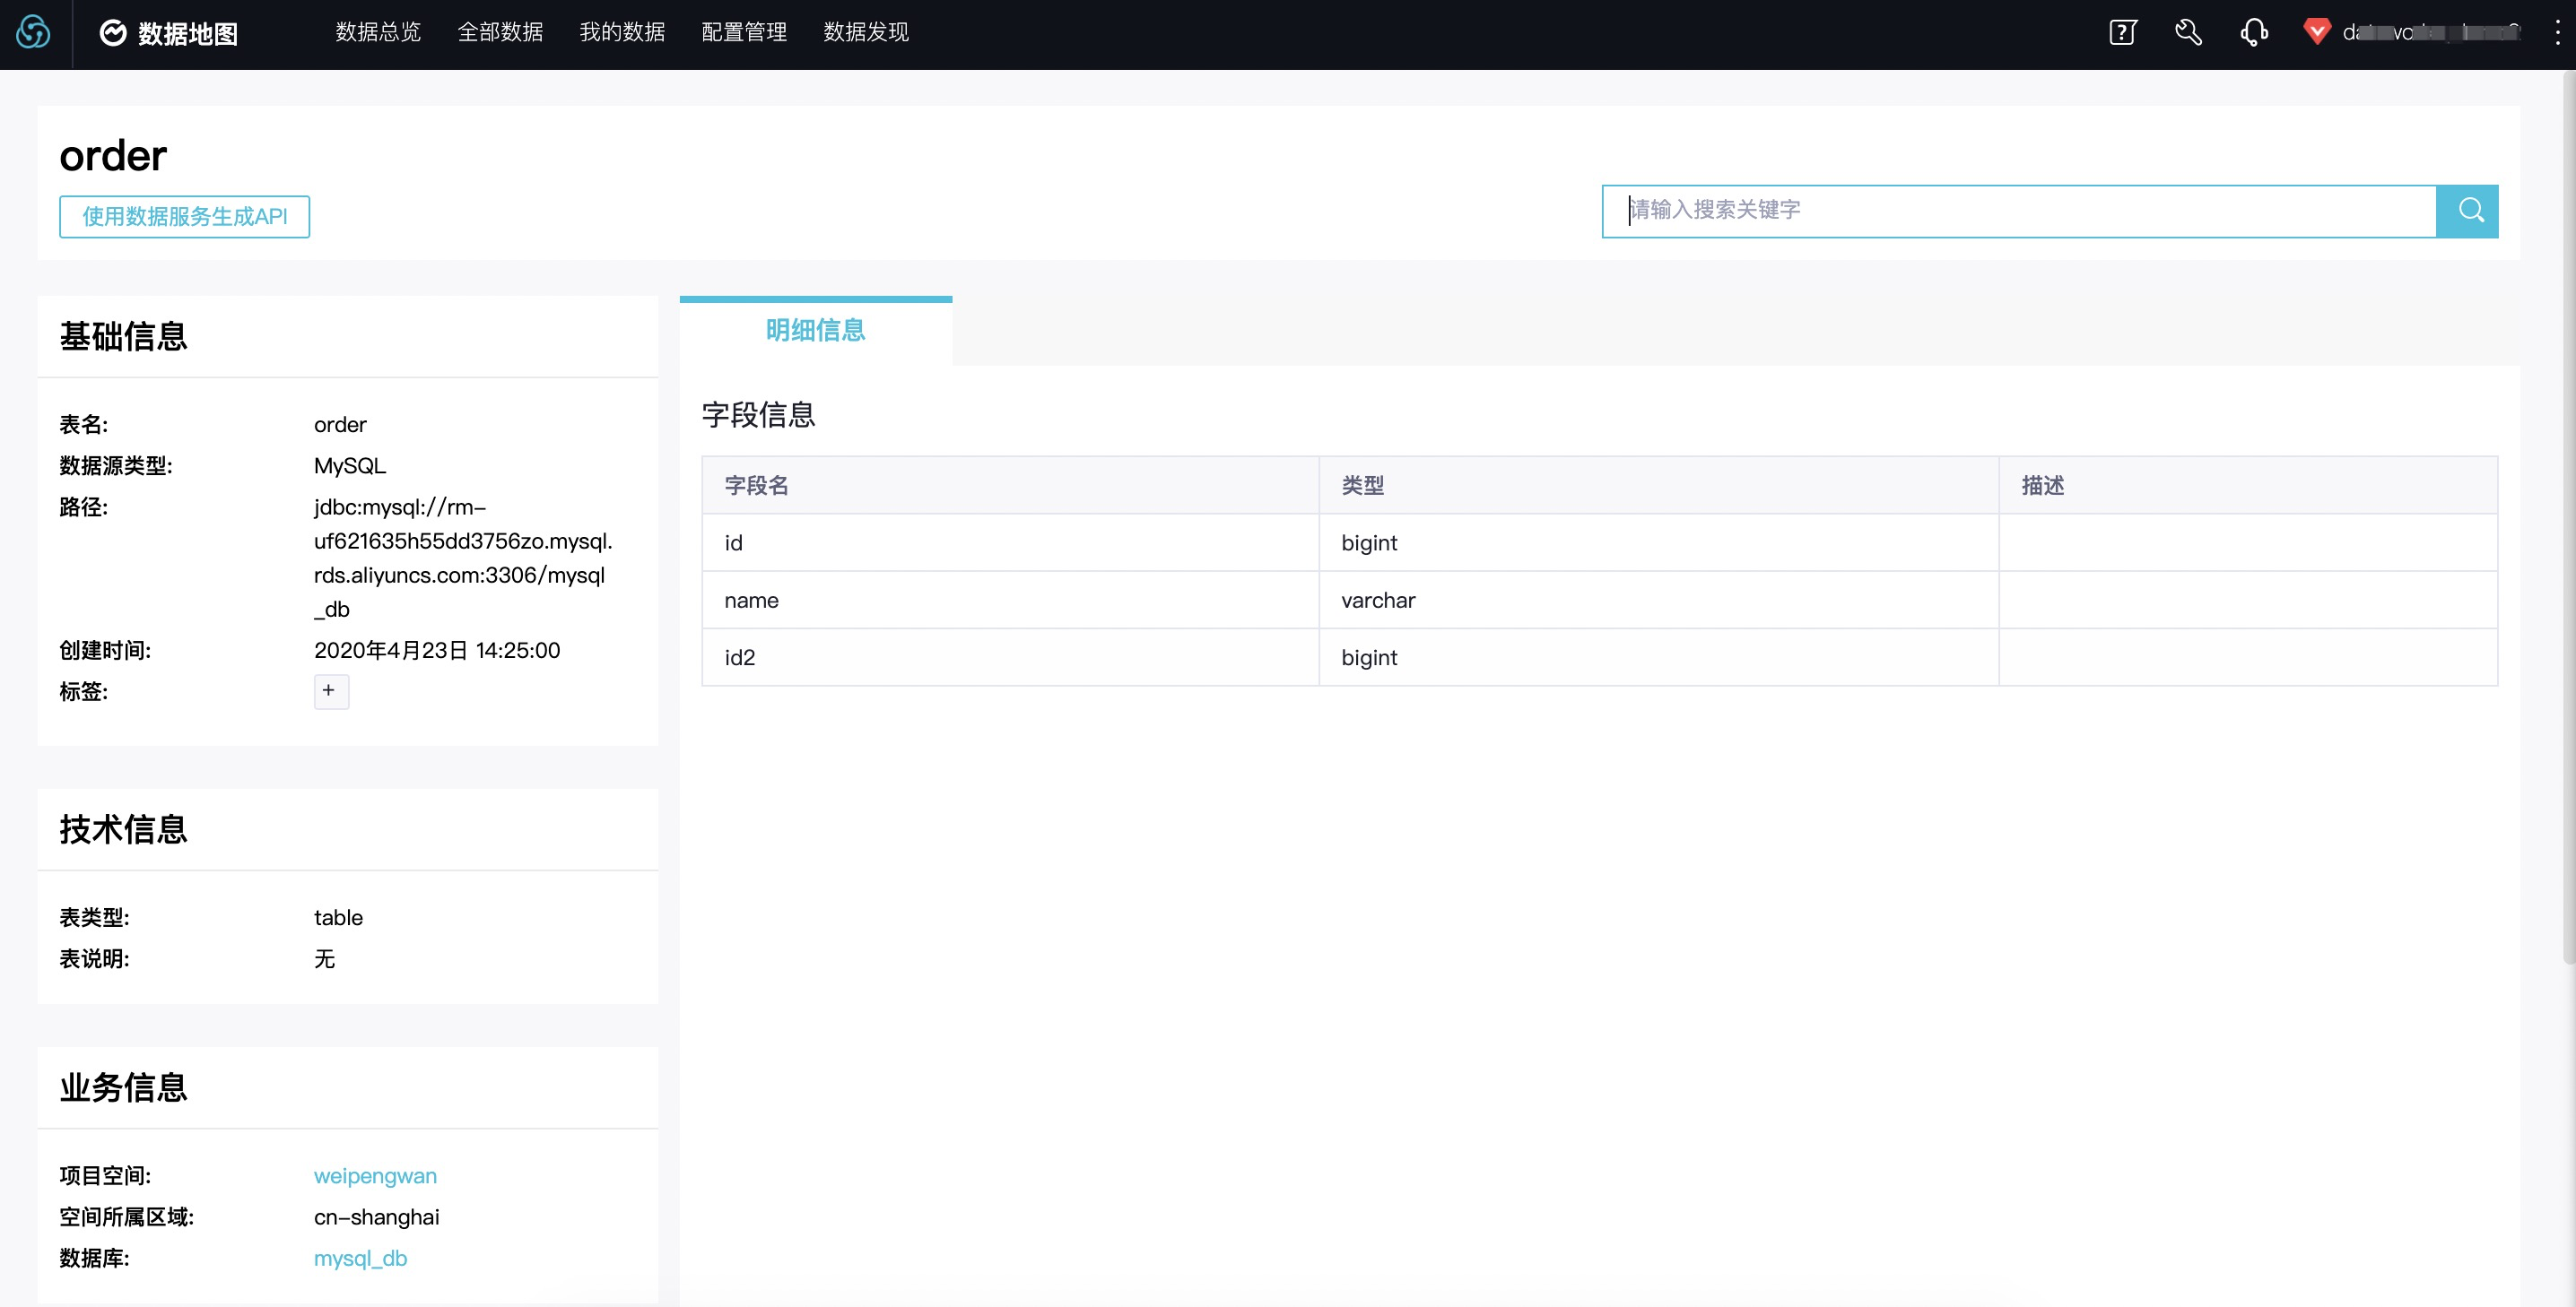Open the vertical three-dots menu
Image resolution: width=2576 pixels, height=1307 pixels.
[x=2557, y=33]
